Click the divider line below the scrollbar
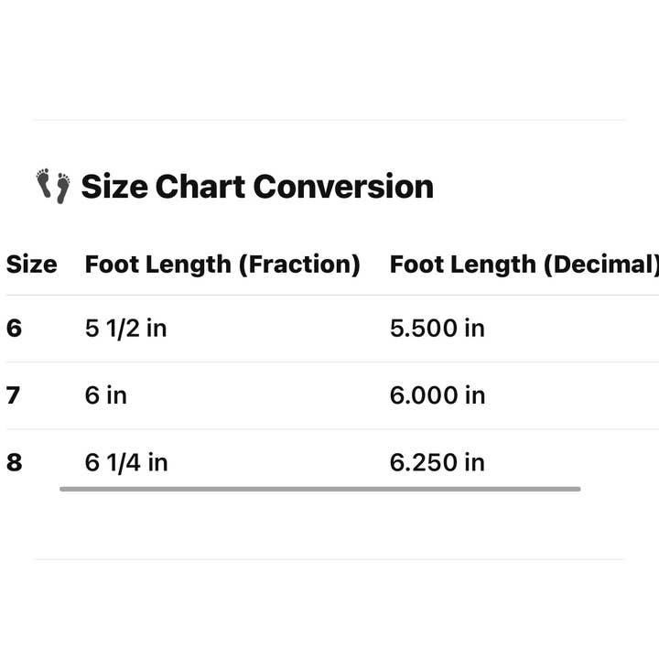The height and width of the screenshot is (659, 659). pos(329,559)
